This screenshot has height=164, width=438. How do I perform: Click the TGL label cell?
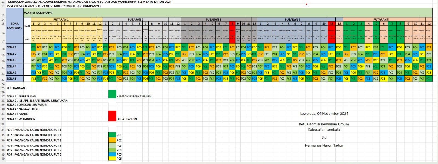pyautogui.click(x=27, y=39)
